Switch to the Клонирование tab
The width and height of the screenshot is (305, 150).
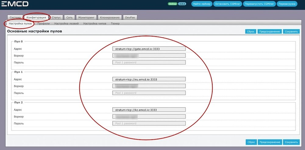tap(110, 17)
